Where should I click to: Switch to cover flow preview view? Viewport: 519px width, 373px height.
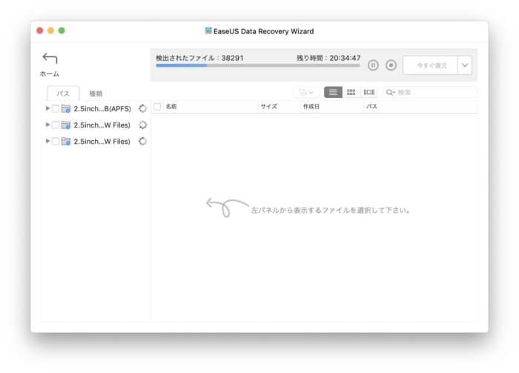(369, 93)
